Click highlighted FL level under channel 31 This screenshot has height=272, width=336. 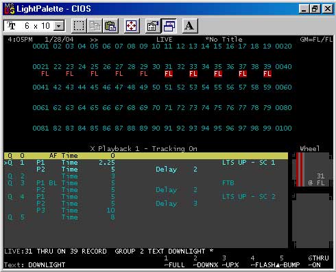coord(169,74)
